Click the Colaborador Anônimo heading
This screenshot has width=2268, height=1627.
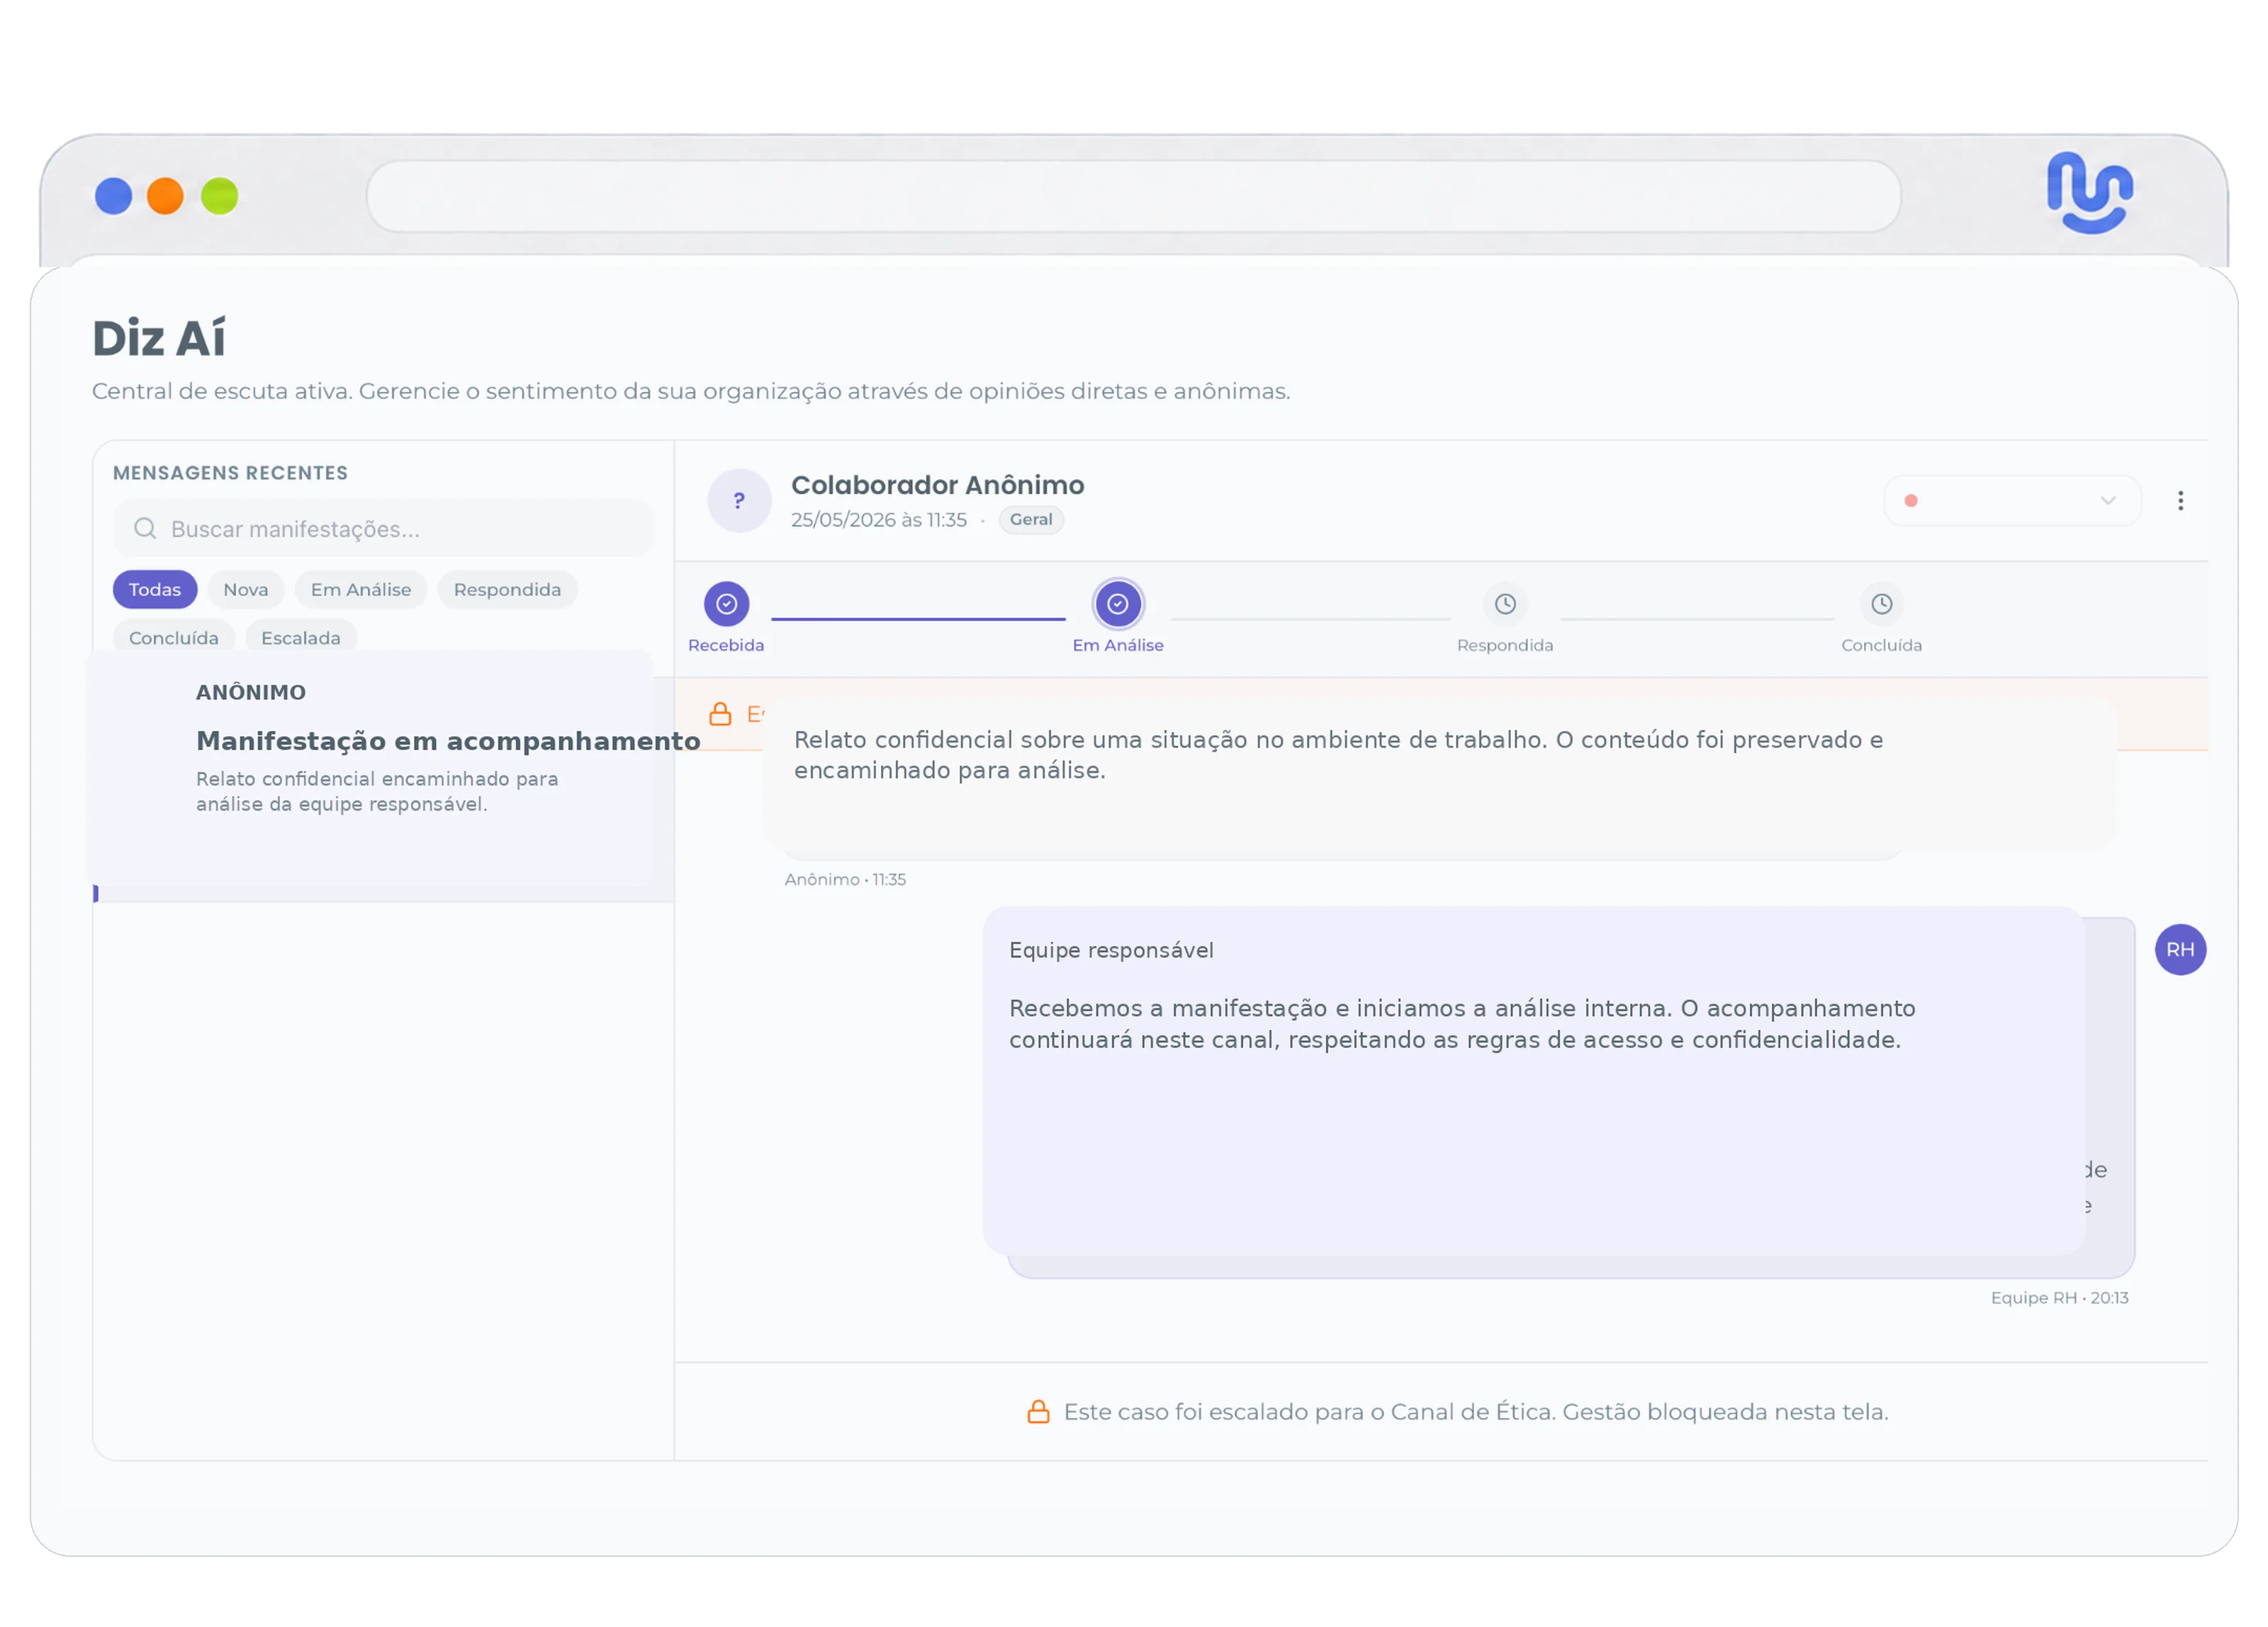[x=937, y=485]
